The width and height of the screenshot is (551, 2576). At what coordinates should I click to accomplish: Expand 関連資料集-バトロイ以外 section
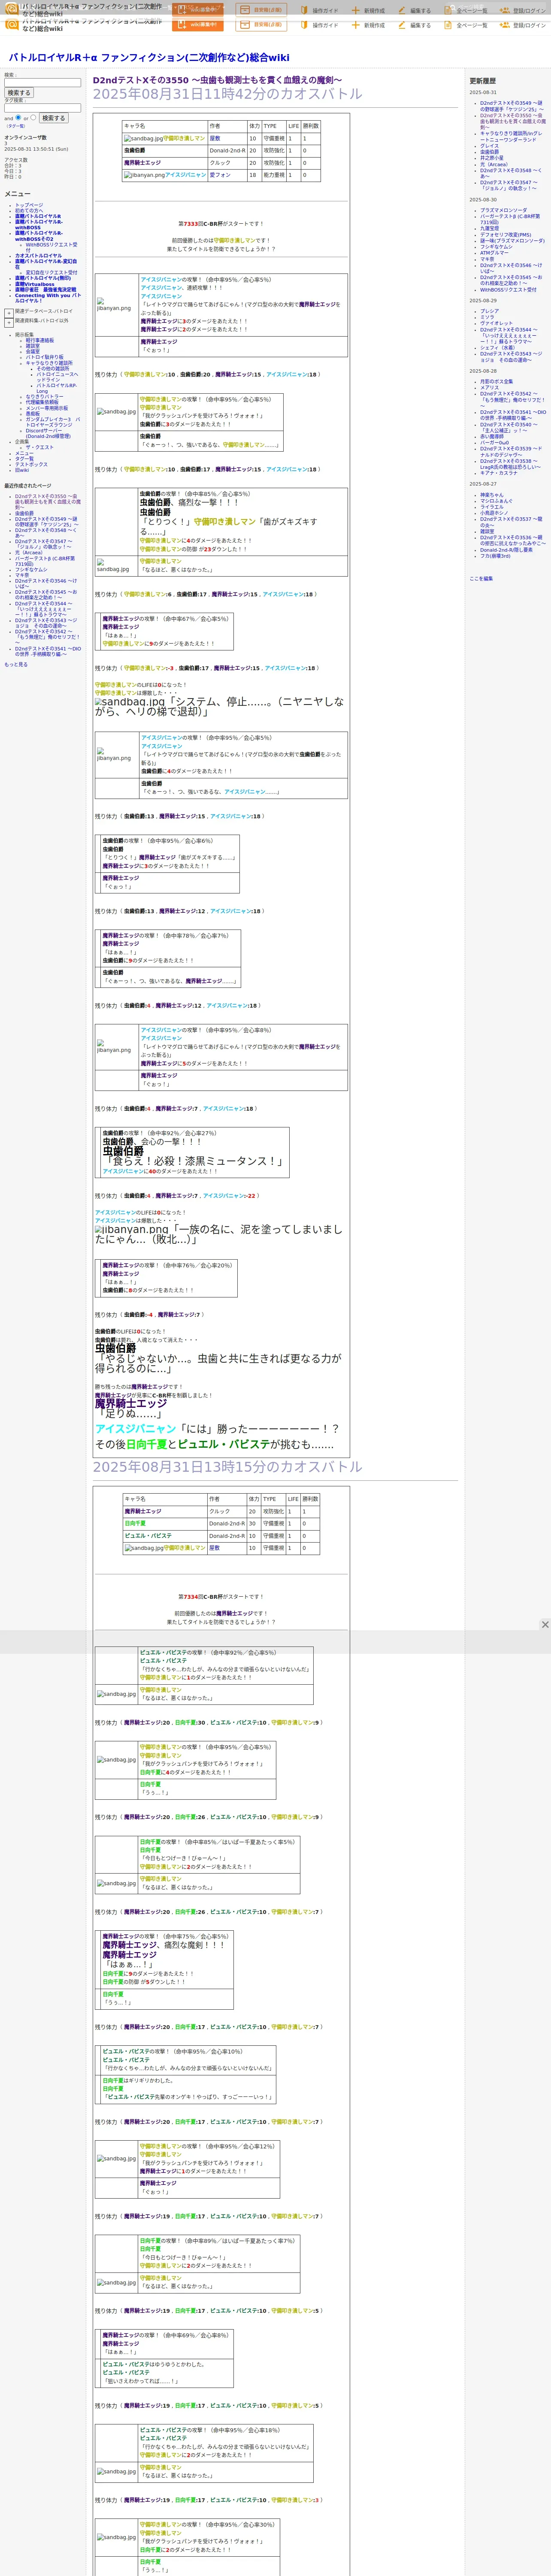pyautogui.click(x=9, y=323)
